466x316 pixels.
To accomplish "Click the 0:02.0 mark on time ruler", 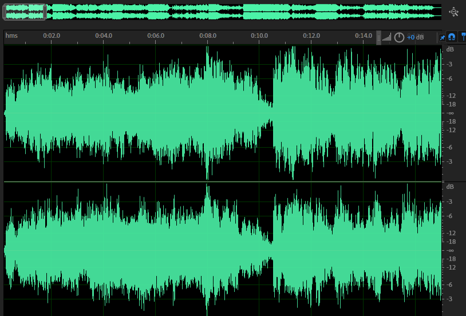I will [52, 35].
